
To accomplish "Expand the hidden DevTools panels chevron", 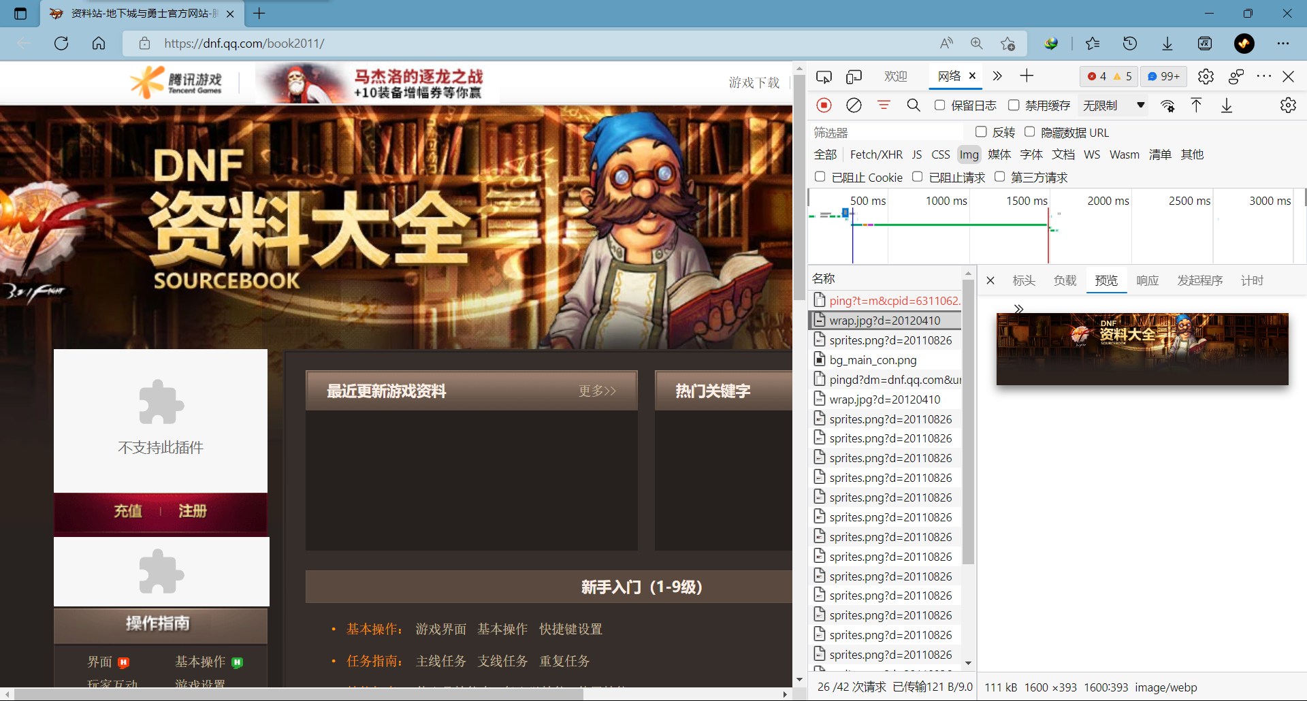I will pos(997,76).
